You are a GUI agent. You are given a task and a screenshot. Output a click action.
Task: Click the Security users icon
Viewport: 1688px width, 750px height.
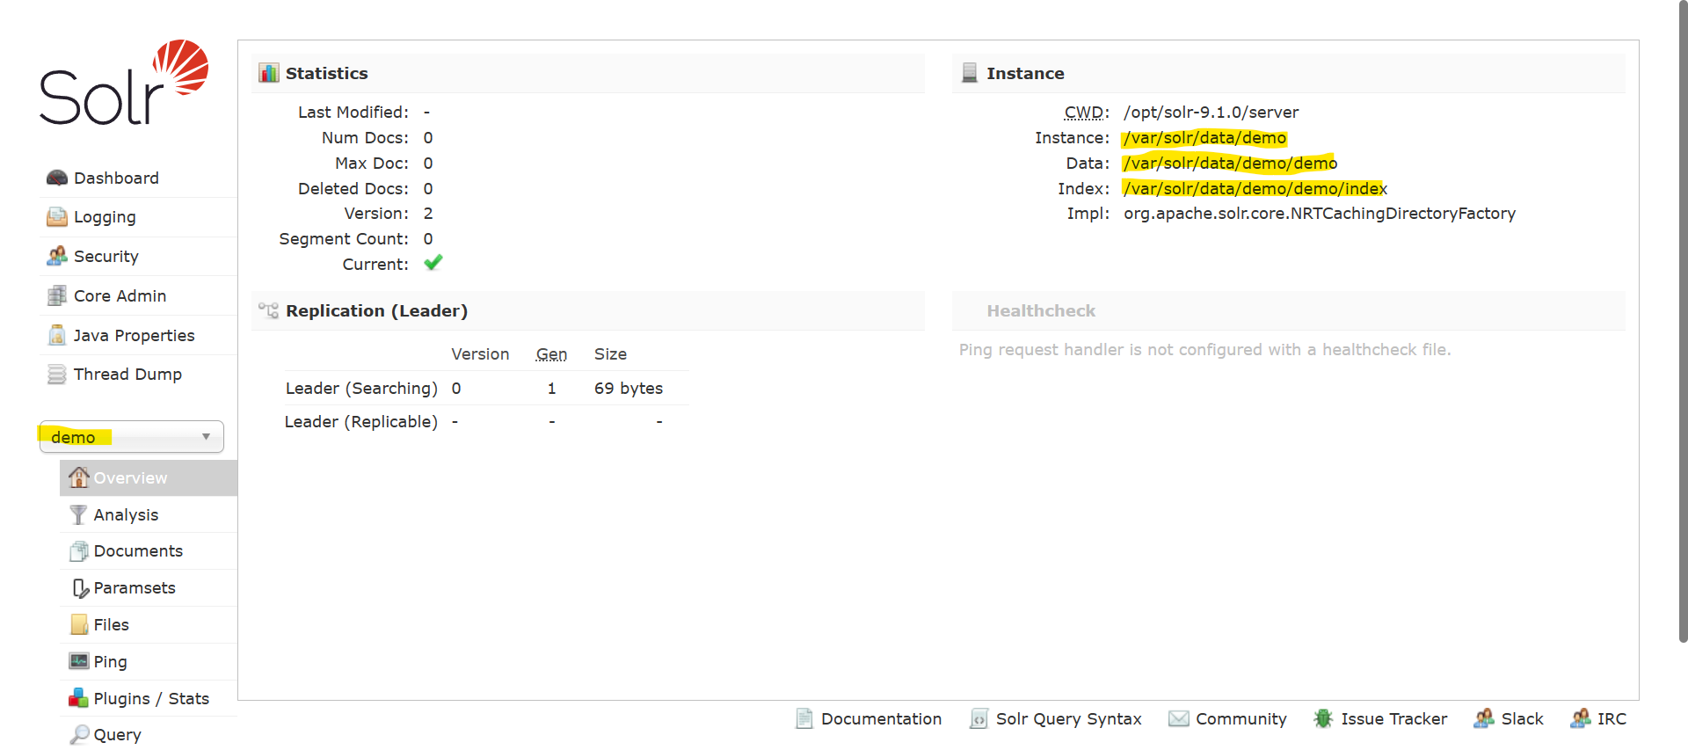tap(57, 256)
